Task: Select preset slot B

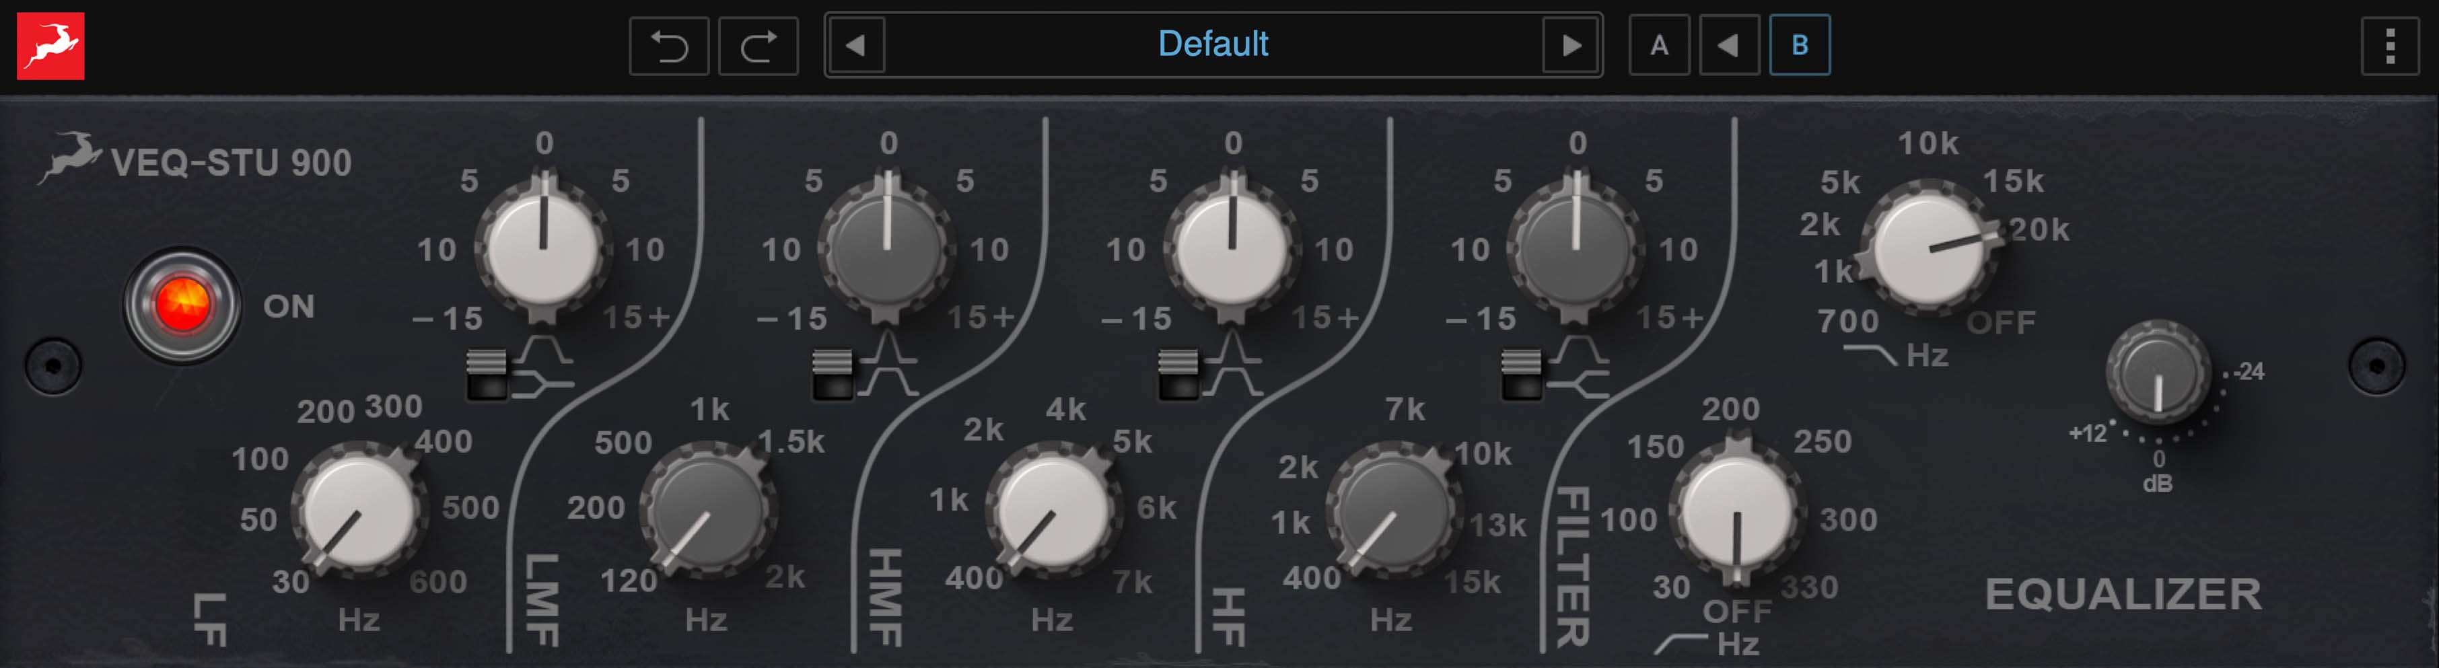Action: 1800,46
